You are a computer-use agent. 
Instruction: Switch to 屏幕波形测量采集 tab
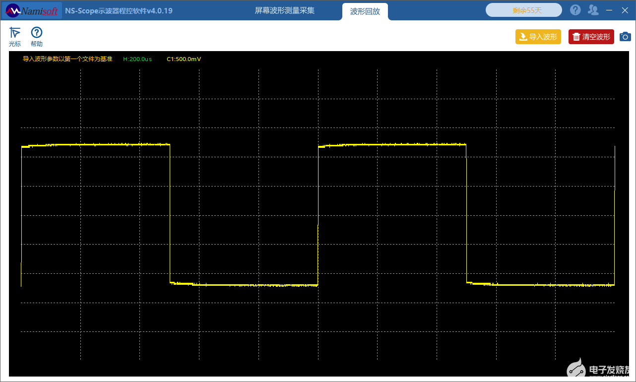(285, 10)
